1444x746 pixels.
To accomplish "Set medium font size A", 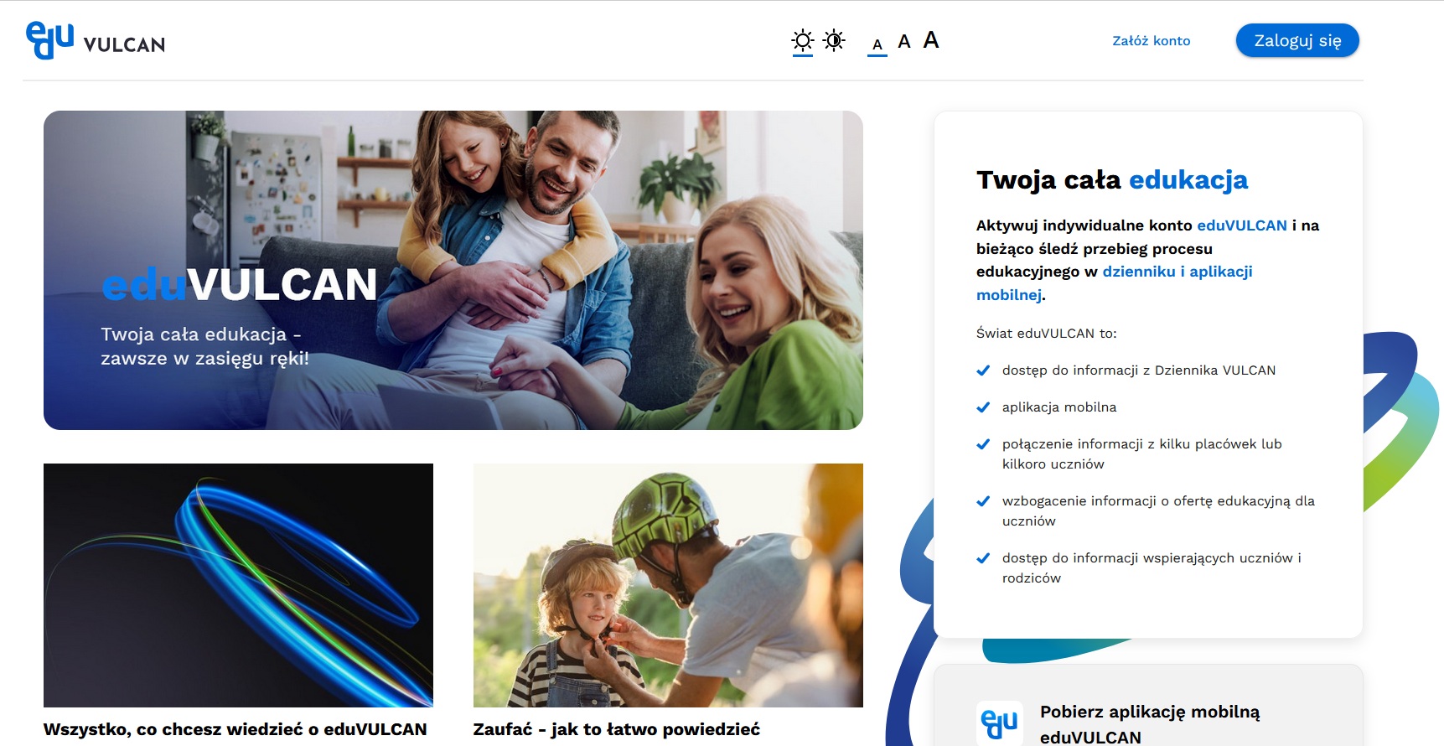I will [904, 42].
